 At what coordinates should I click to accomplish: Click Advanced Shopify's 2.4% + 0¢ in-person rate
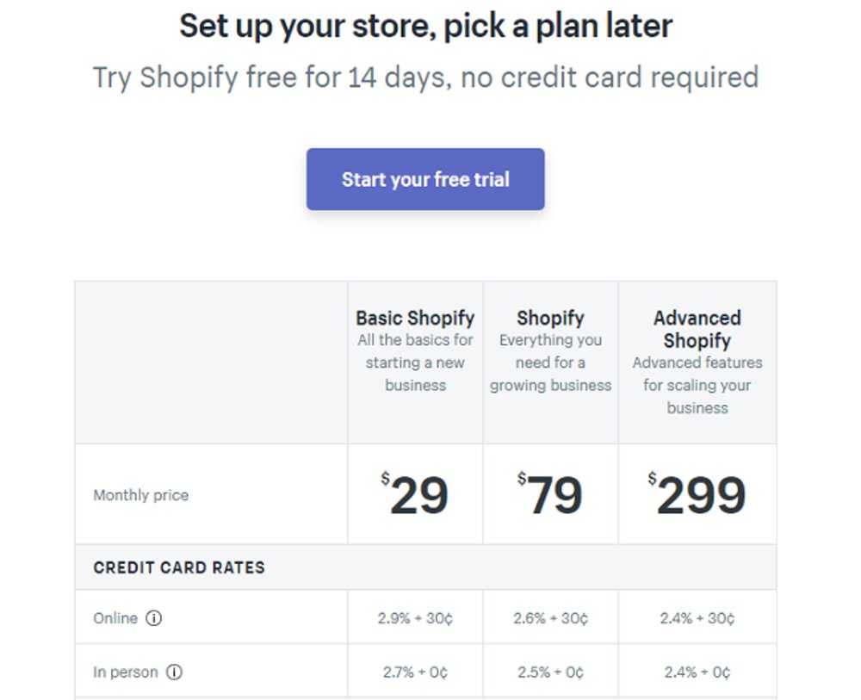697,672
